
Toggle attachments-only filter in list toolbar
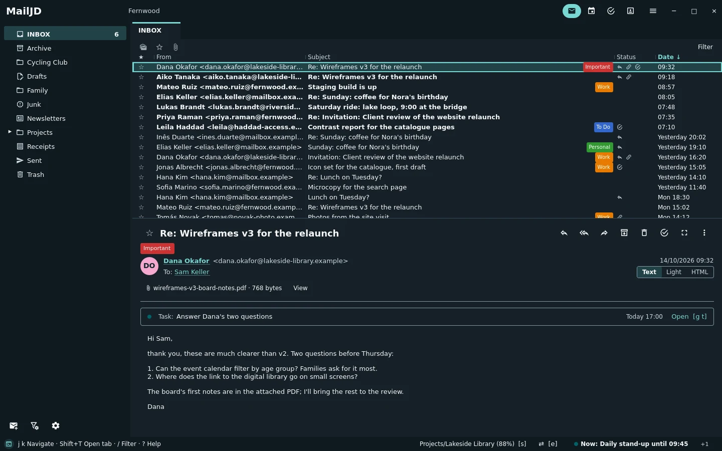pyautogui.click(x=175, y=47)
